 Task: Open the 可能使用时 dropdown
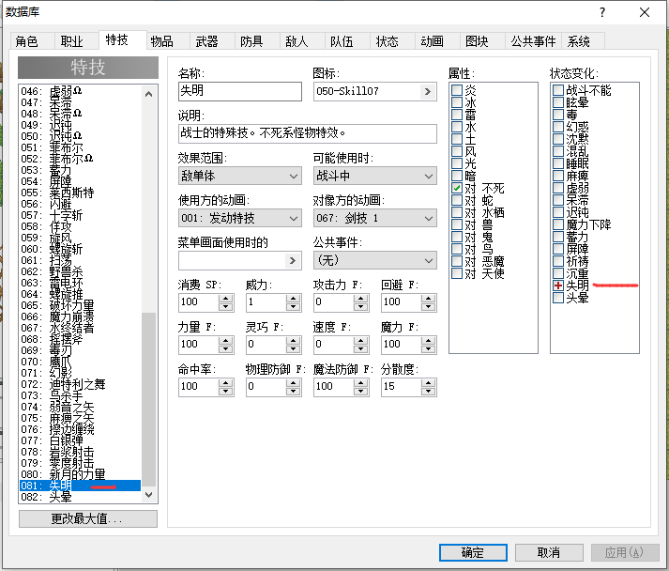point(375,176)
